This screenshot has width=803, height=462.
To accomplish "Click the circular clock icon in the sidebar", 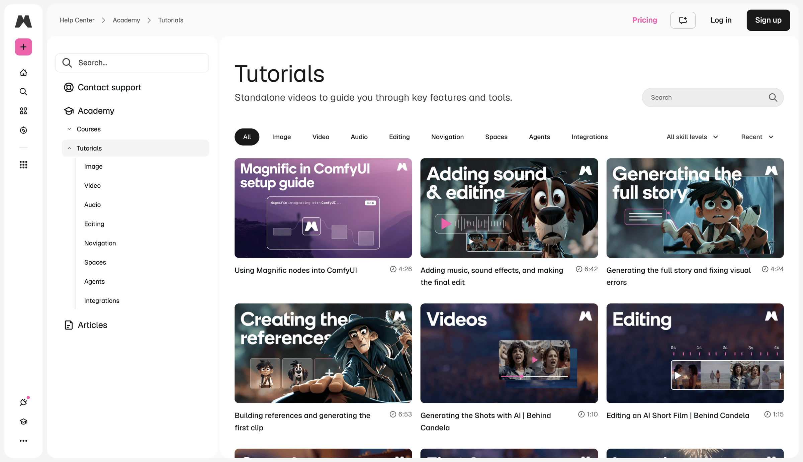I will [23, 130].
